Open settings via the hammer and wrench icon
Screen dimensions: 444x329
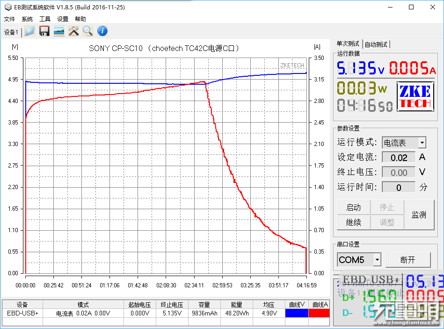[x=73, y=31]
